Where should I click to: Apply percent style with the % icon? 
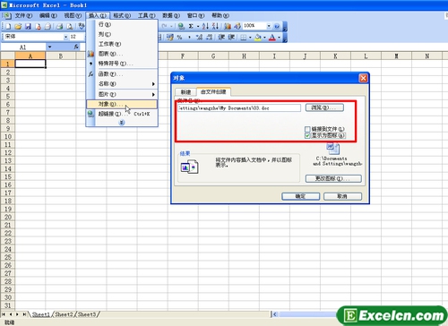[x=179, y=38]
